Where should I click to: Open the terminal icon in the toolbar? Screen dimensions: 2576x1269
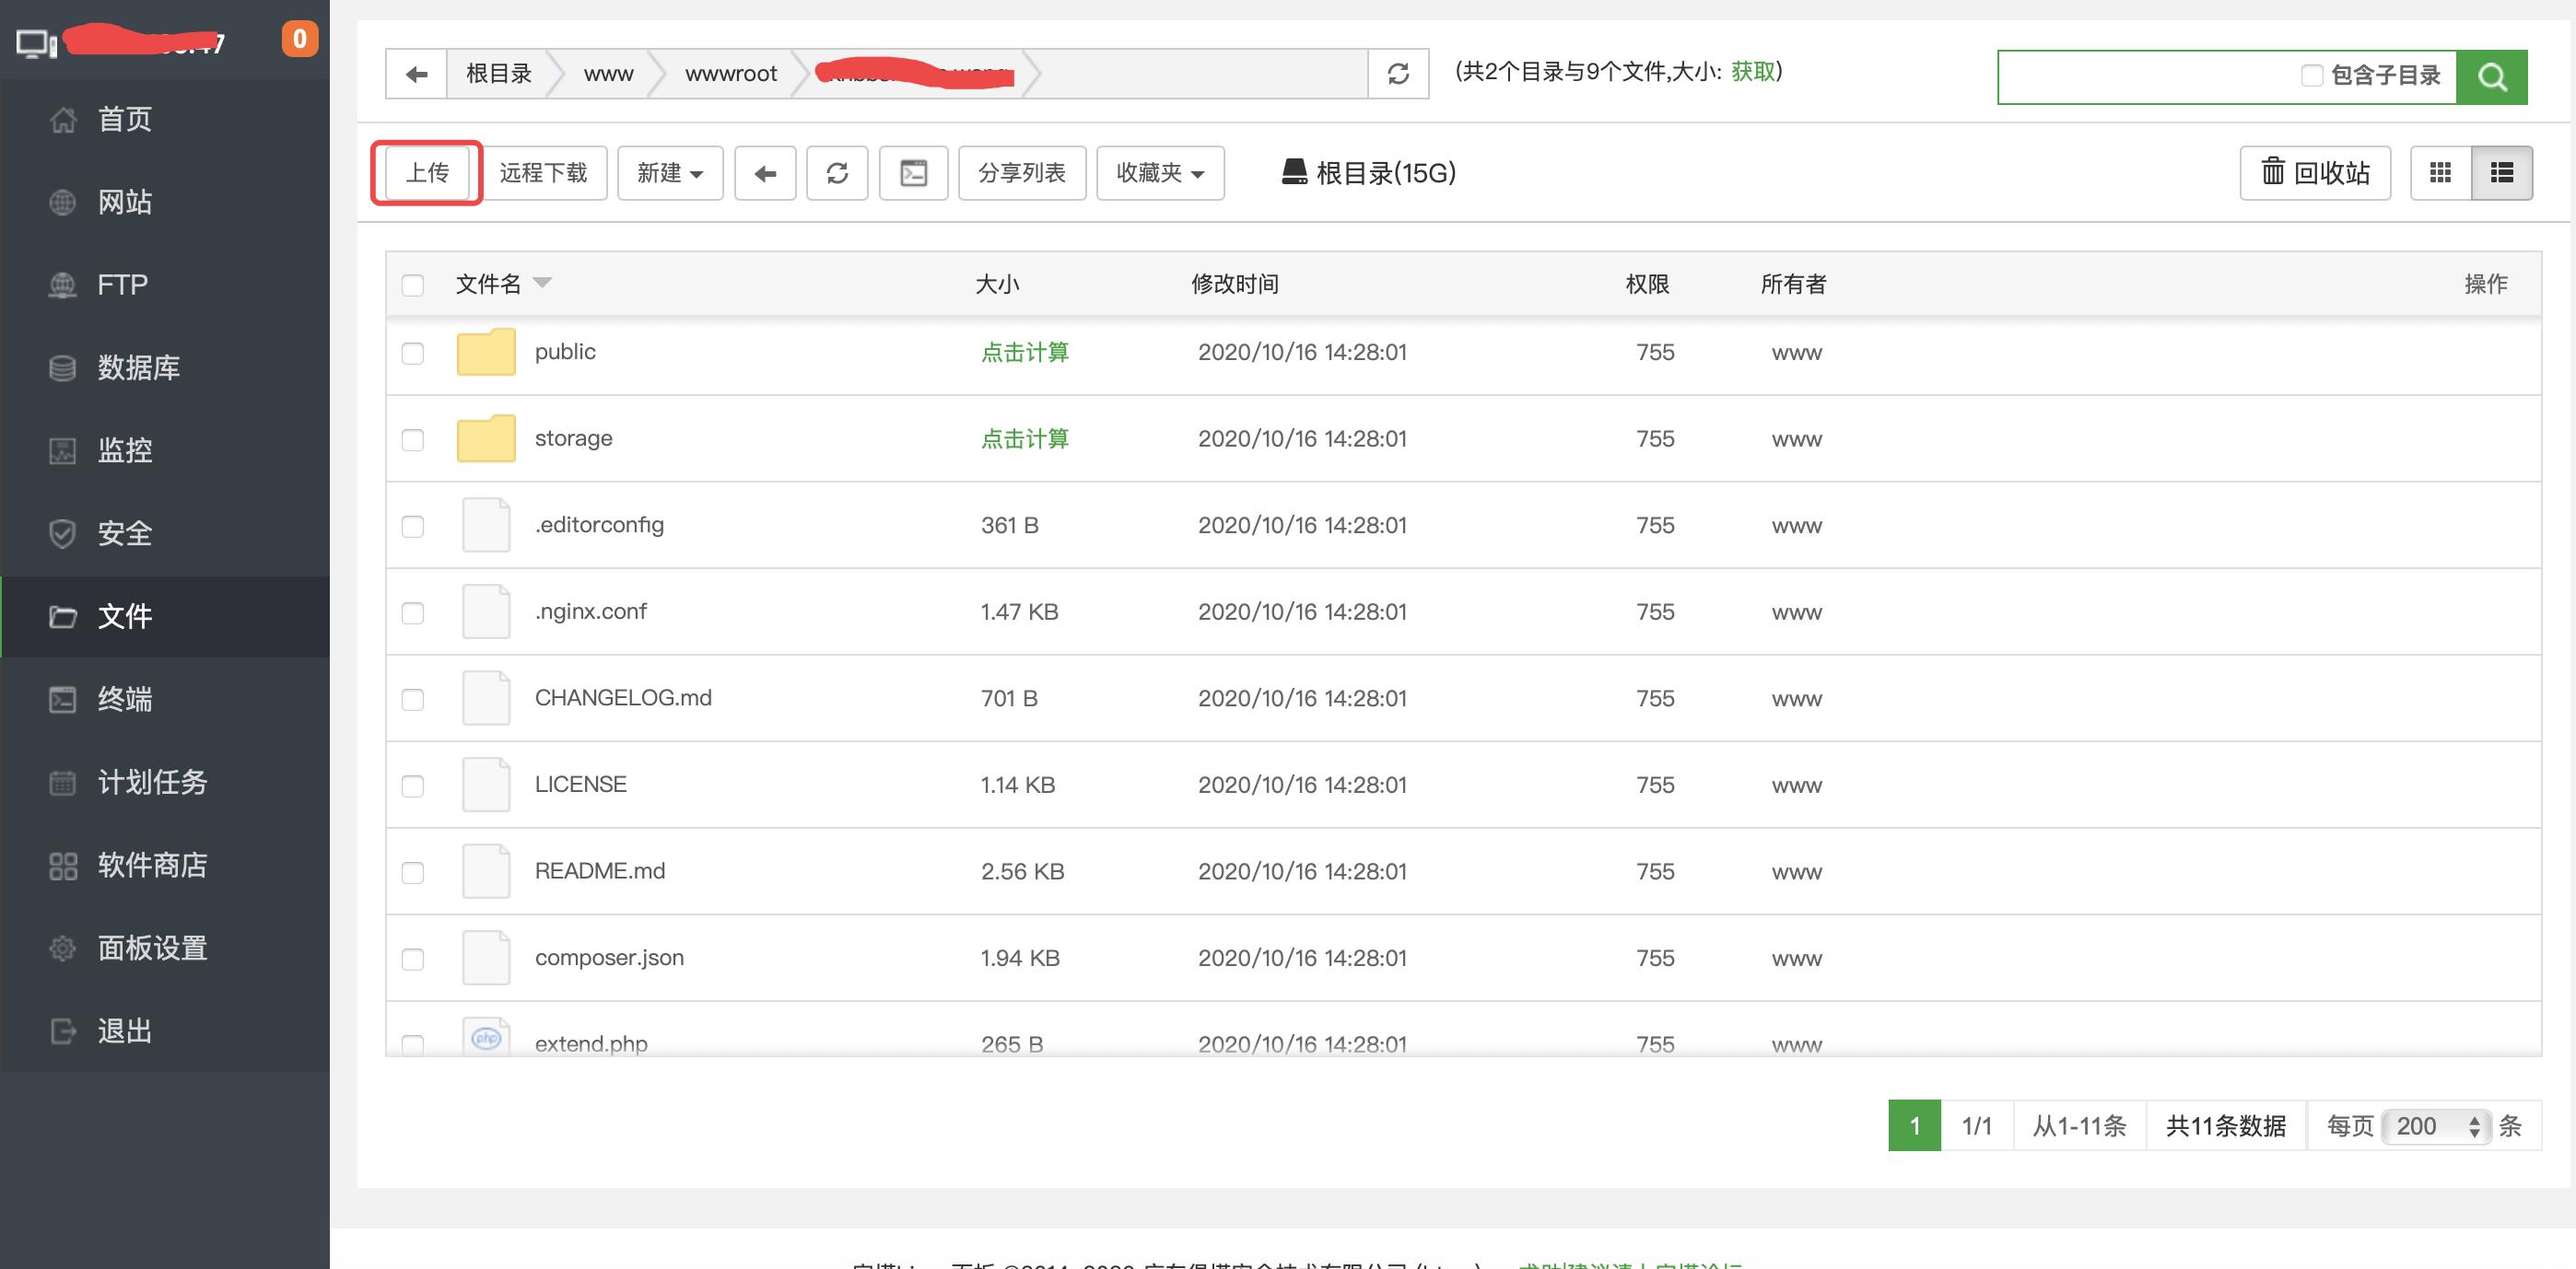tap(913, 172)
